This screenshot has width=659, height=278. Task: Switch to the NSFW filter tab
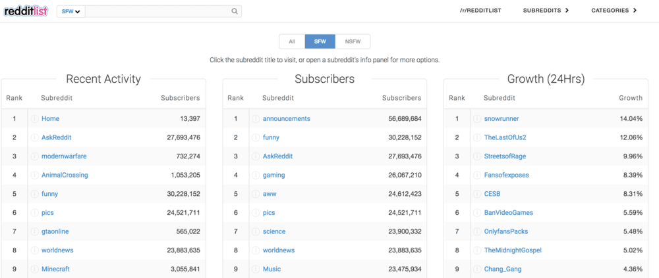353,41
